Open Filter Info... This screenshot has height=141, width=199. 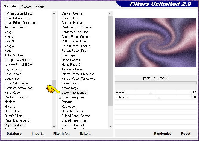tap(62, 134)
